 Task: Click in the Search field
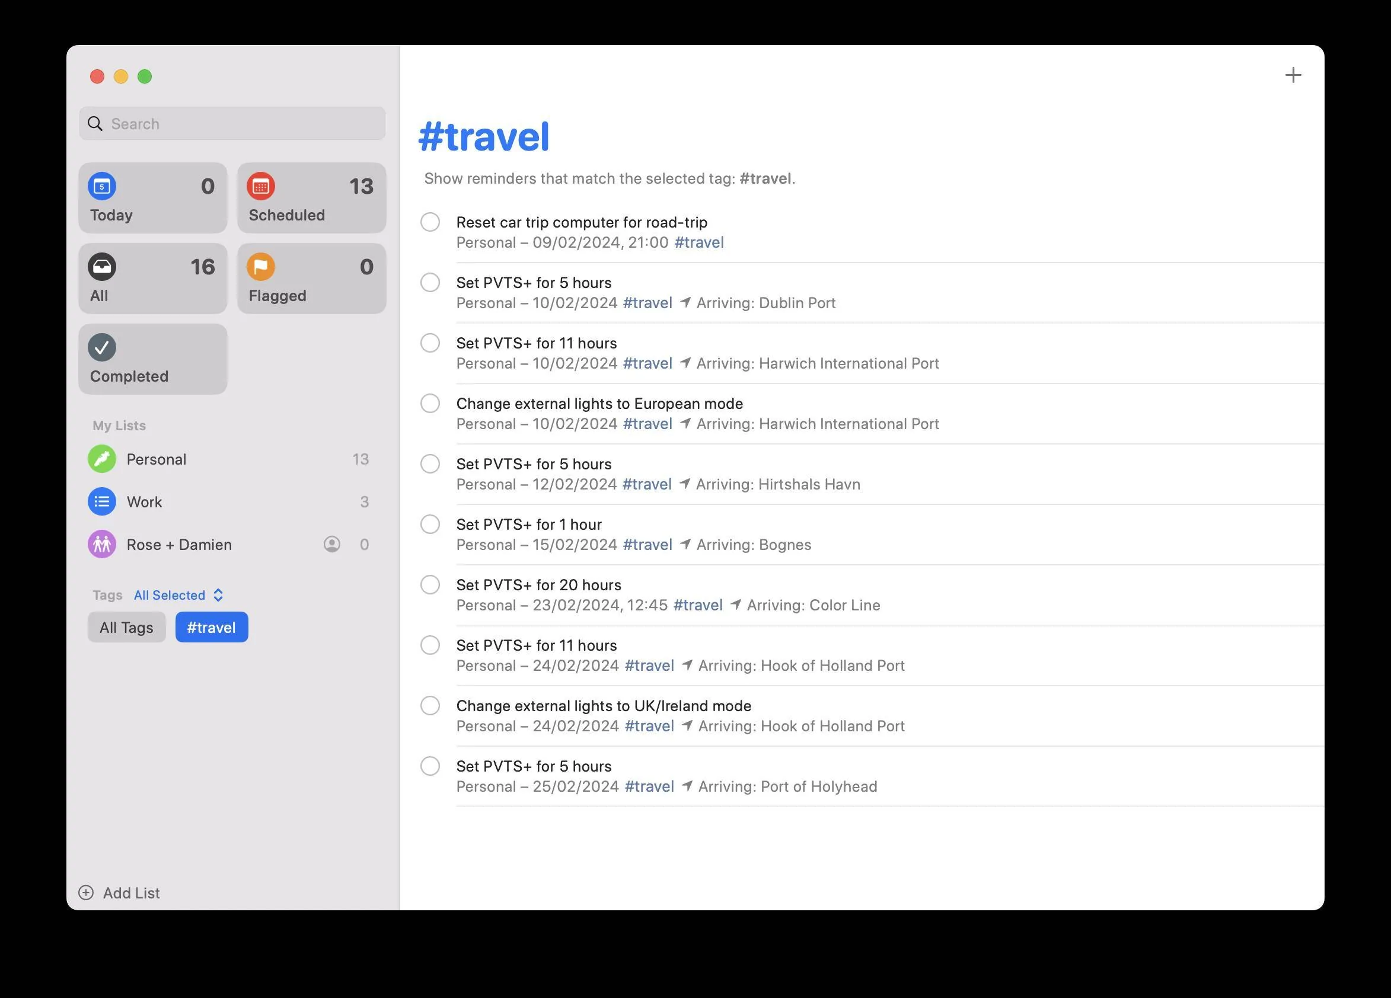pyautogui.click(x=232, y=124)
